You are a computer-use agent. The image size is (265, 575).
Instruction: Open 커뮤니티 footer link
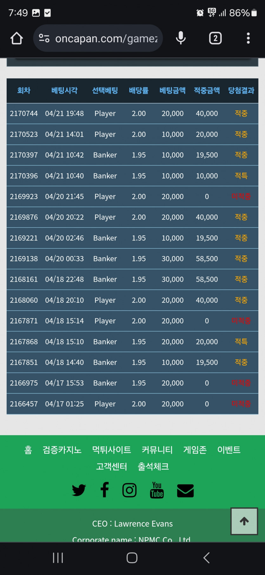[157, 450]
